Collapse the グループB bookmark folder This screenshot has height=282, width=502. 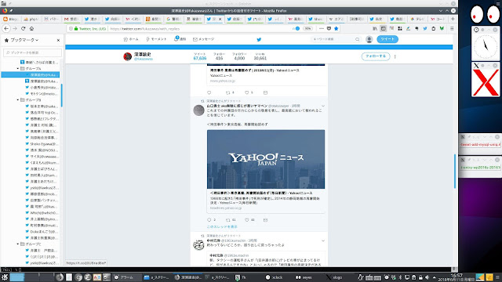pyautogui.click(x=18, y=99)
